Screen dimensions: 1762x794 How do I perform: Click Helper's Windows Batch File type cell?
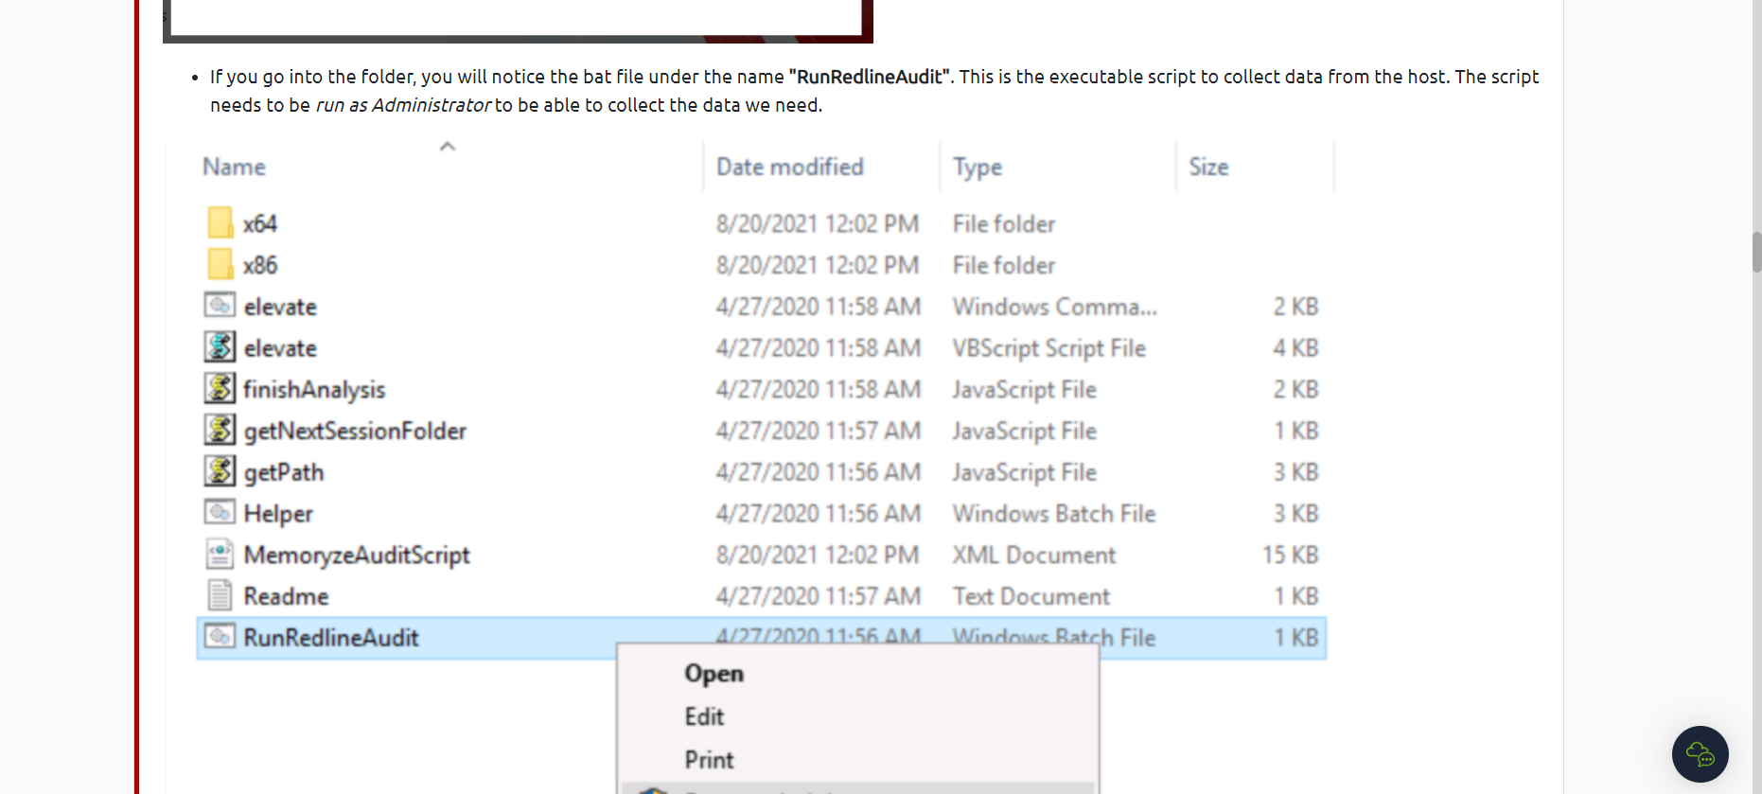(x=1054, y=514)
